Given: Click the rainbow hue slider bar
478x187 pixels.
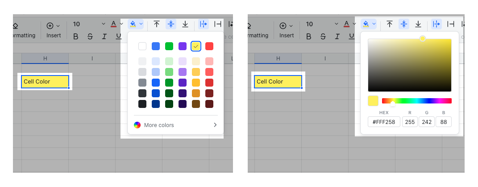Looking at the screenshot, I should pyautogui.click(x=416, y=101).
